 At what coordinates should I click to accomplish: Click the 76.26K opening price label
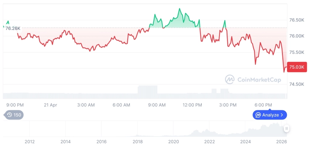(x=13, y=28)
